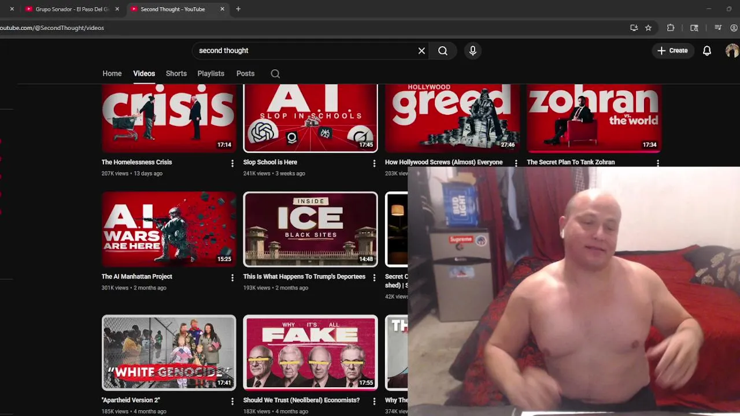Open browser profile icon in toolbar

(734, 28)
